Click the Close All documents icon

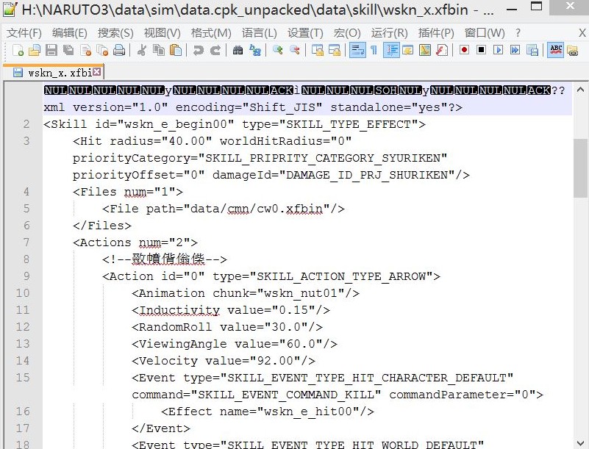click(x=102, y=50)
